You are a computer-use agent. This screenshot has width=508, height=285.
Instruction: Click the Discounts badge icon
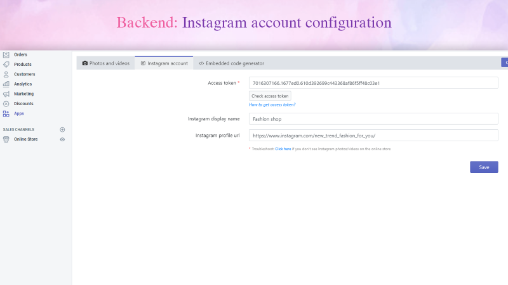pos(6,104)
